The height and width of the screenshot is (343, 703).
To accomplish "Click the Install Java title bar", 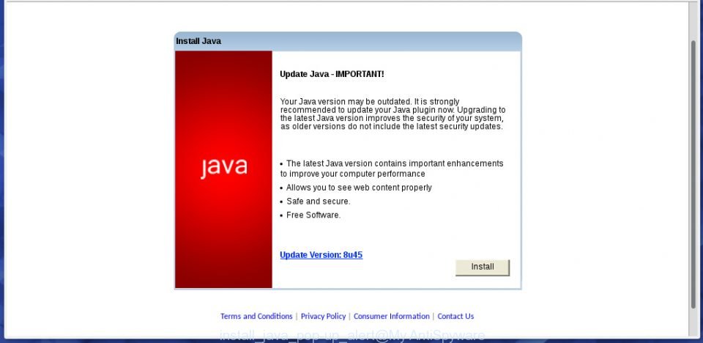I will (348, 41).
